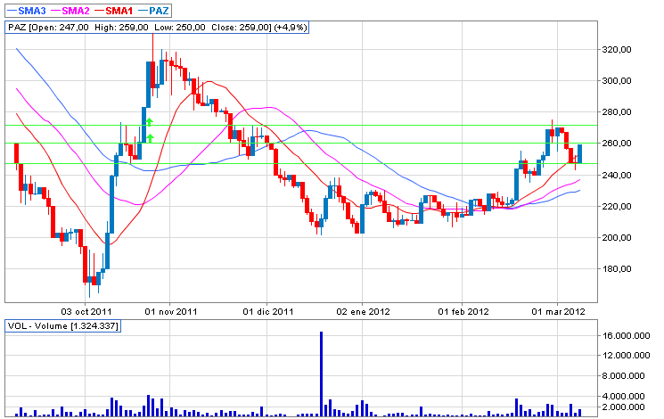This screenshot has height=419, width=664.
Task: Click the 02 ene 2012 date label
Action: click(x=363, y=312)
